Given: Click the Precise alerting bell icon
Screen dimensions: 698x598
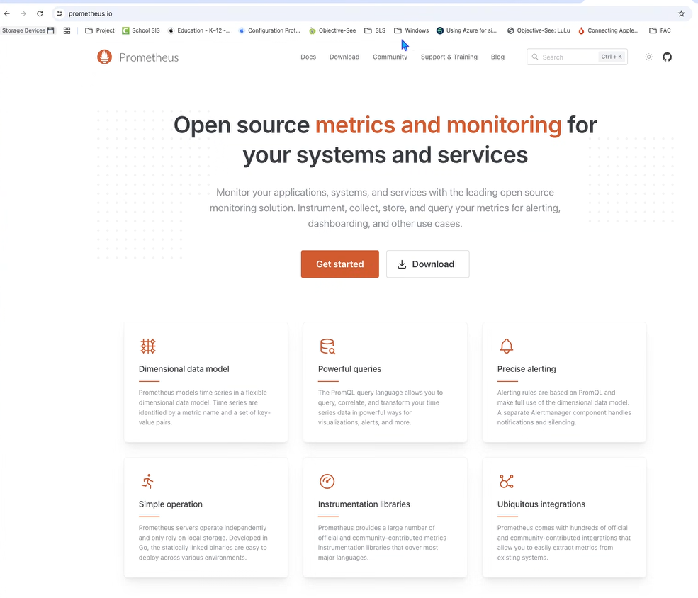Looking at the screenshot, I should click(x=506, y=346).
